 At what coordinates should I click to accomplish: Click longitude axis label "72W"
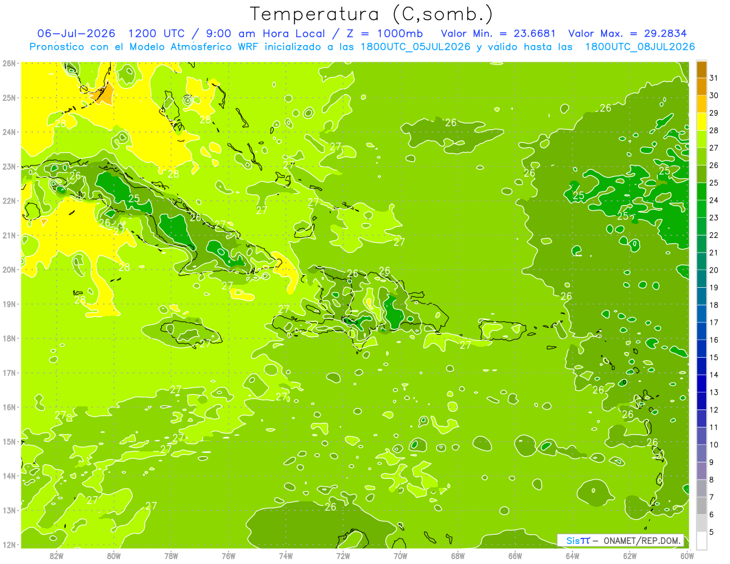pos(343,555)
